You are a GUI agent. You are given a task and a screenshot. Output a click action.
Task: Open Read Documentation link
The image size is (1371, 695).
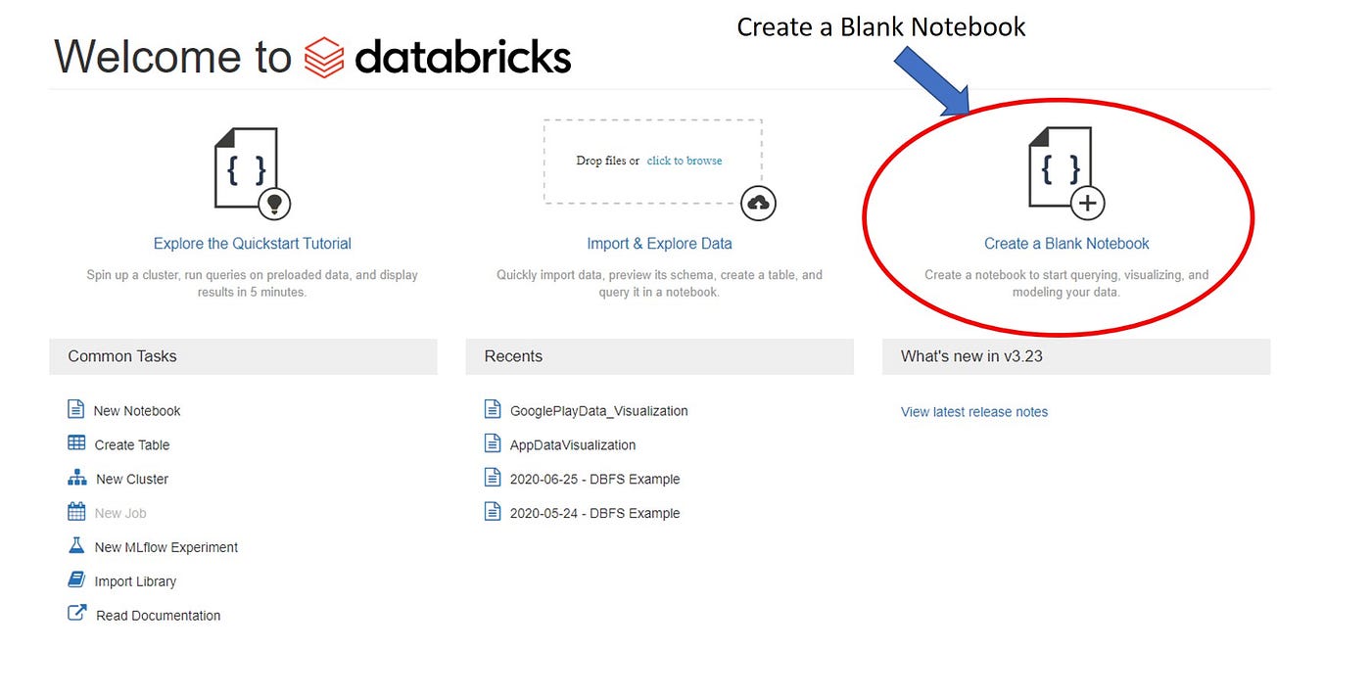(159, 616)
